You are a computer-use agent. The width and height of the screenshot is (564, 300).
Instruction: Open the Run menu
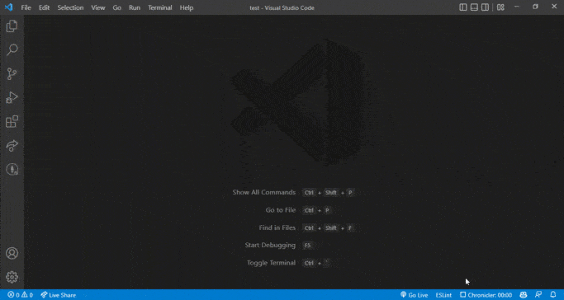tap(135, 7)
